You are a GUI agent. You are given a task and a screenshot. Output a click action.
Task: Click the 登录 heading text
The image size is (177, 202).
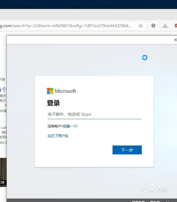coord(53,103)
